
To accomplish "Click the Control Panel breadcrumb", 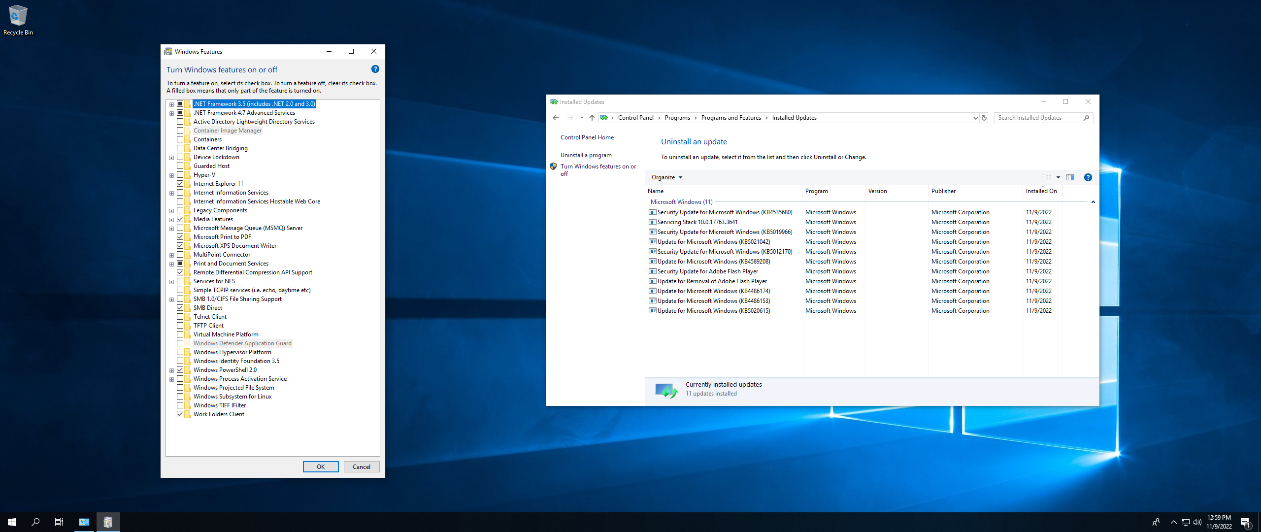I will [x=635, y=118].
